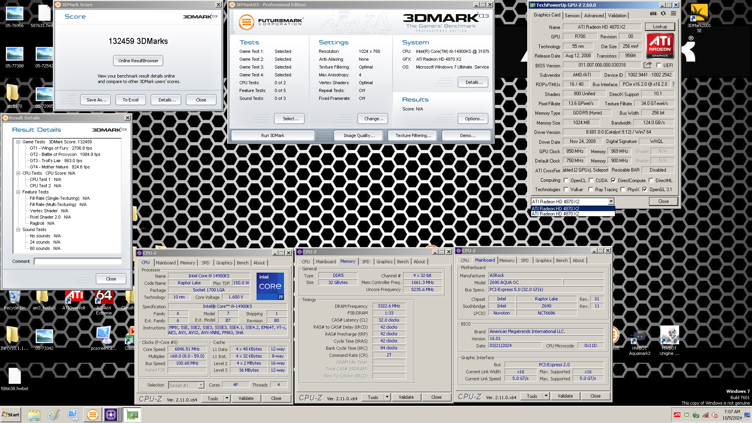This screenshot has width=752, height=423.
Task: Click the ATI tray icon in system tray
Action: coord(677,415)
